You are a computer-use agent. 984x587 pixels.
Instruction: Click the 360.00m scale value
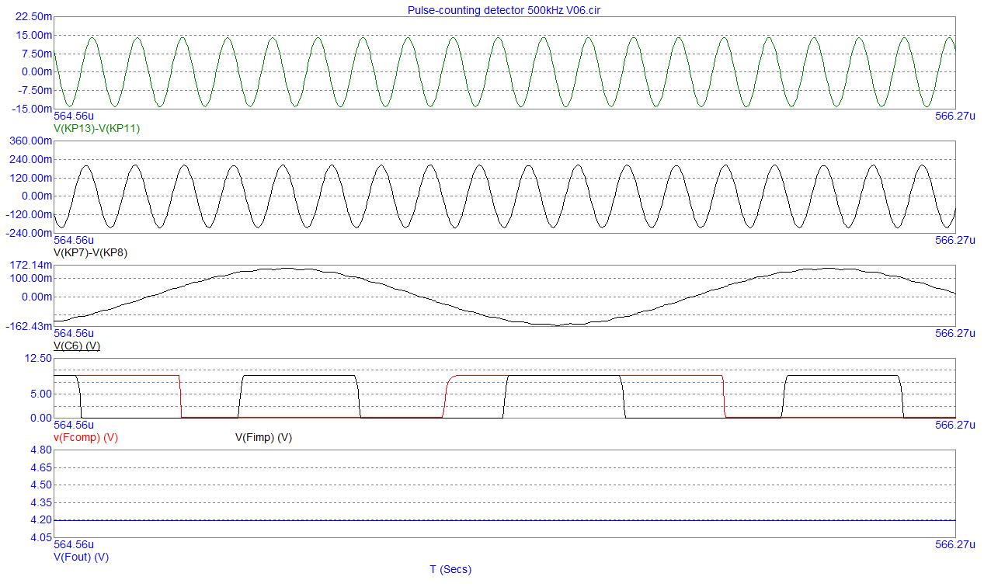[30, 141]
